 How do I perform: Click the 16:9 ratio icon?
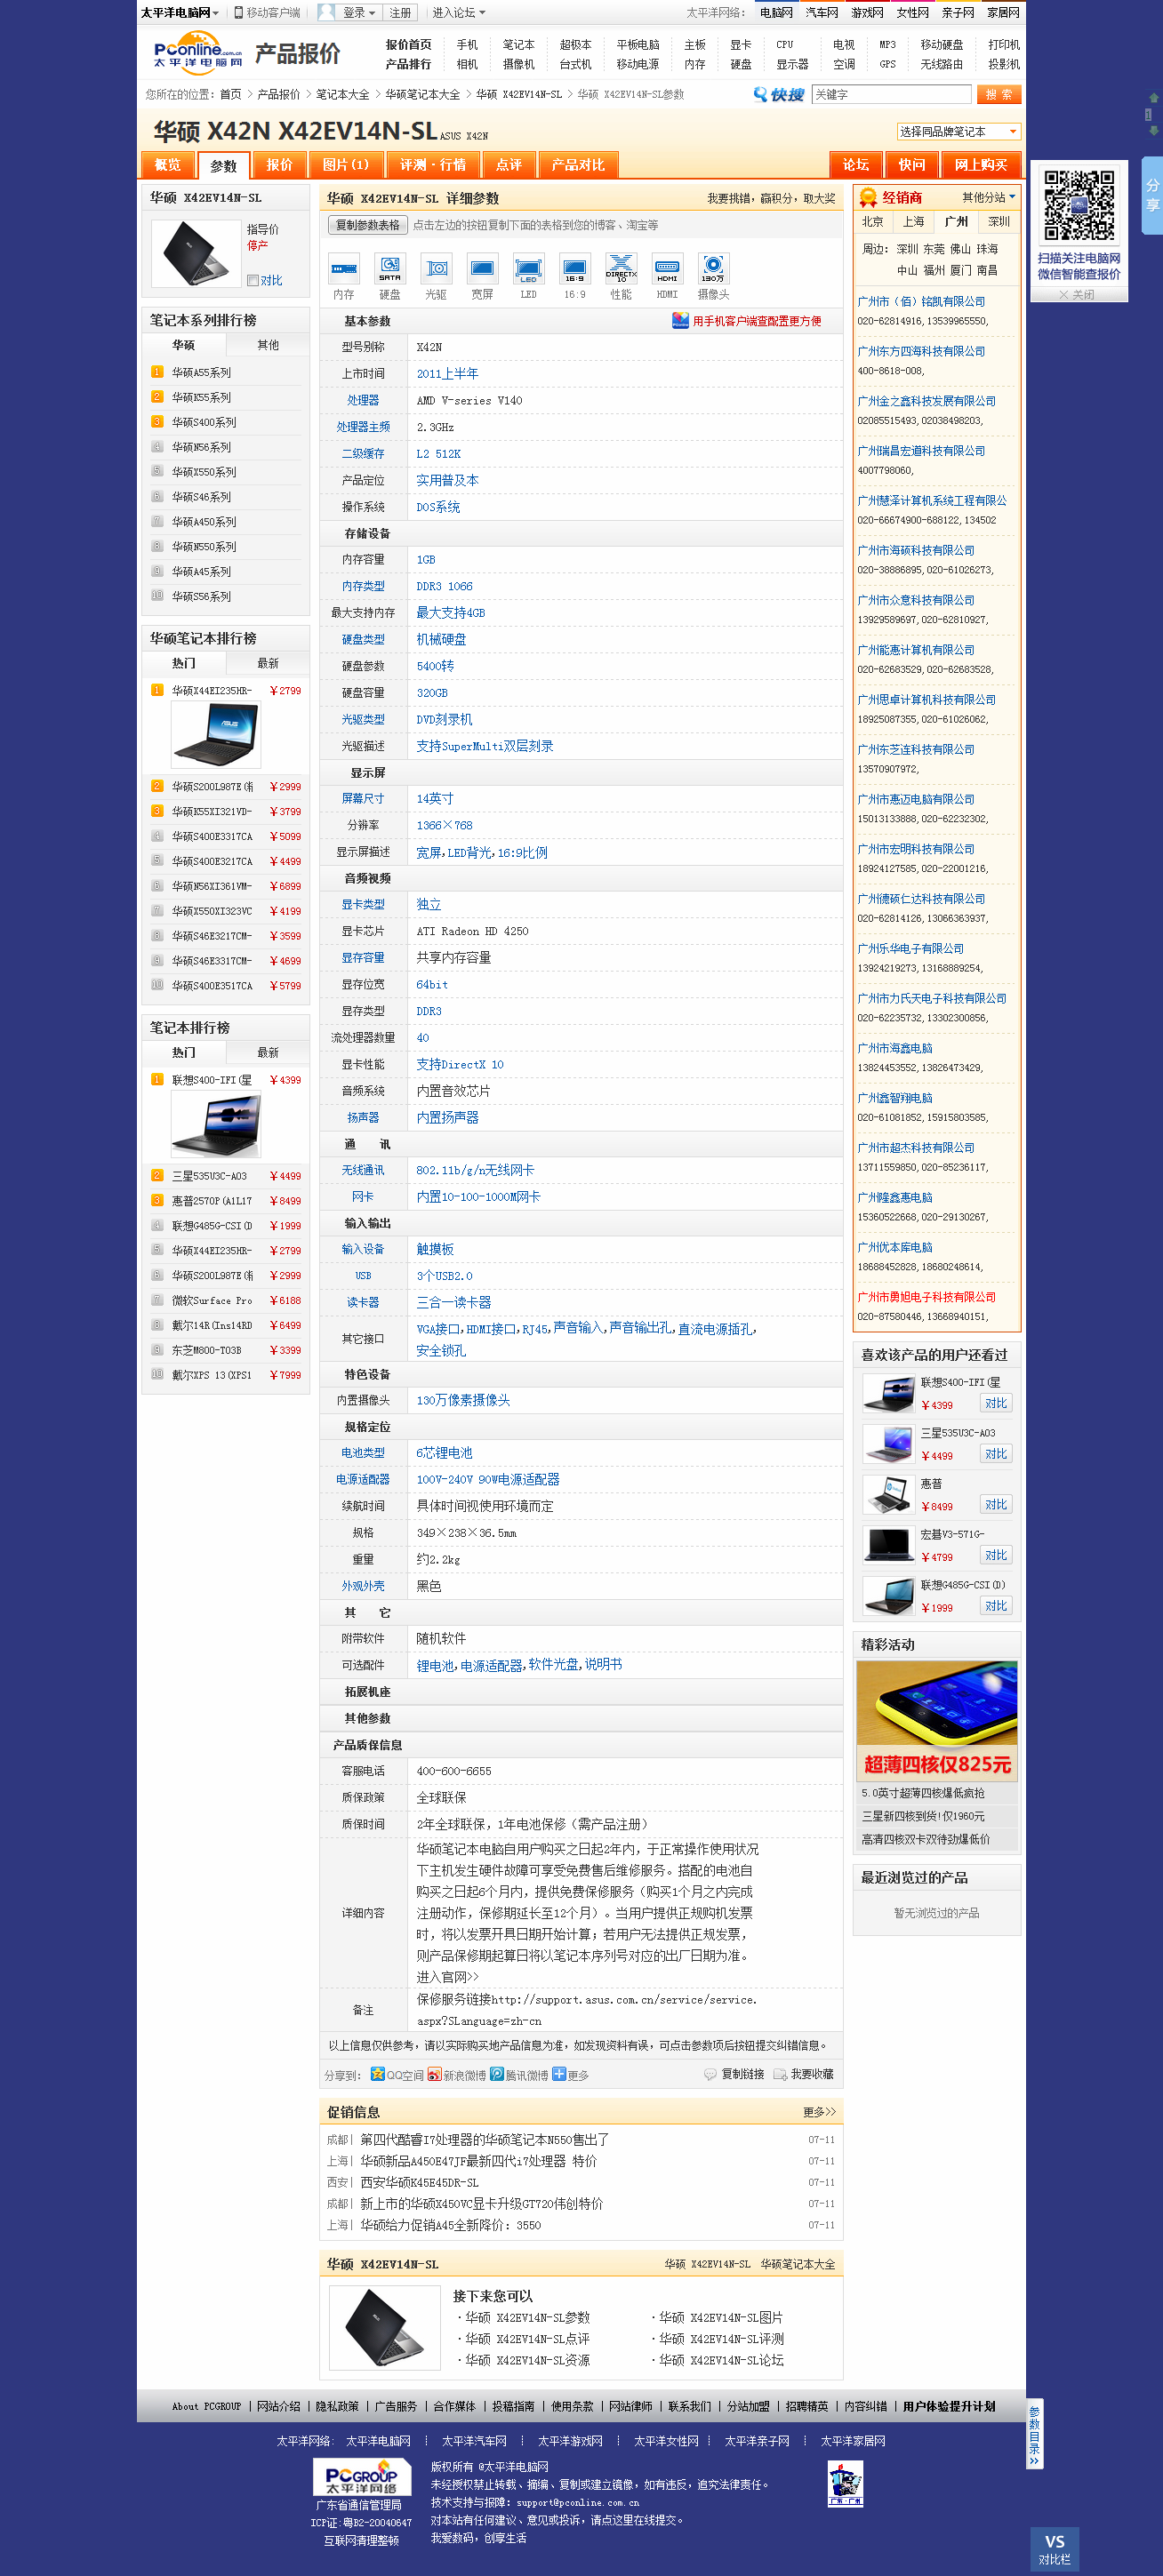[574, 268]
